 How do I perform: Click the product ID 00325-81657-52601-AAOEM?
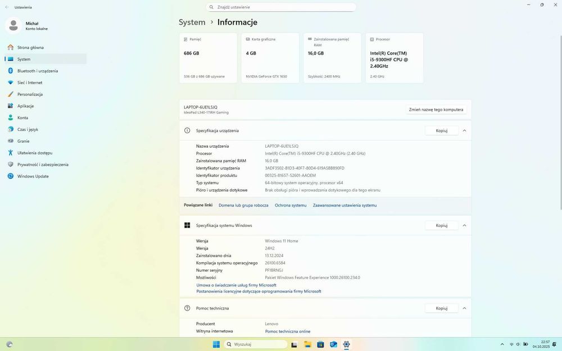291,175
